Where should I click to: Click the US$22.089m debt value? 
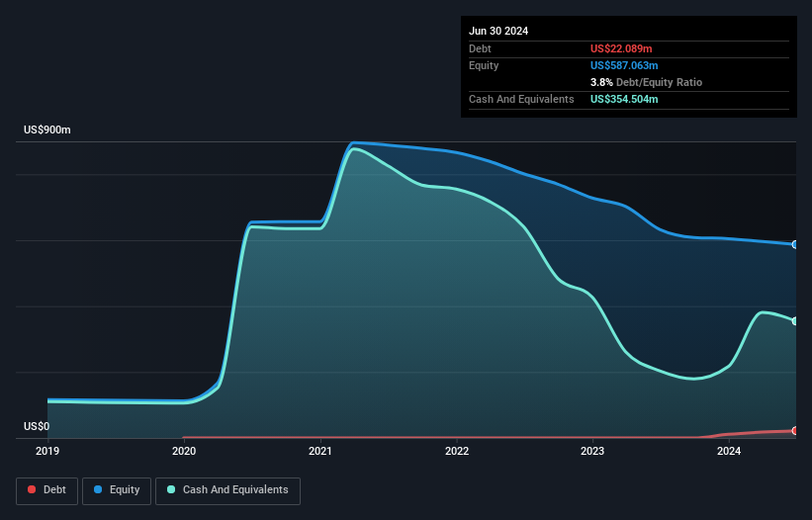(x=621, y=48)
